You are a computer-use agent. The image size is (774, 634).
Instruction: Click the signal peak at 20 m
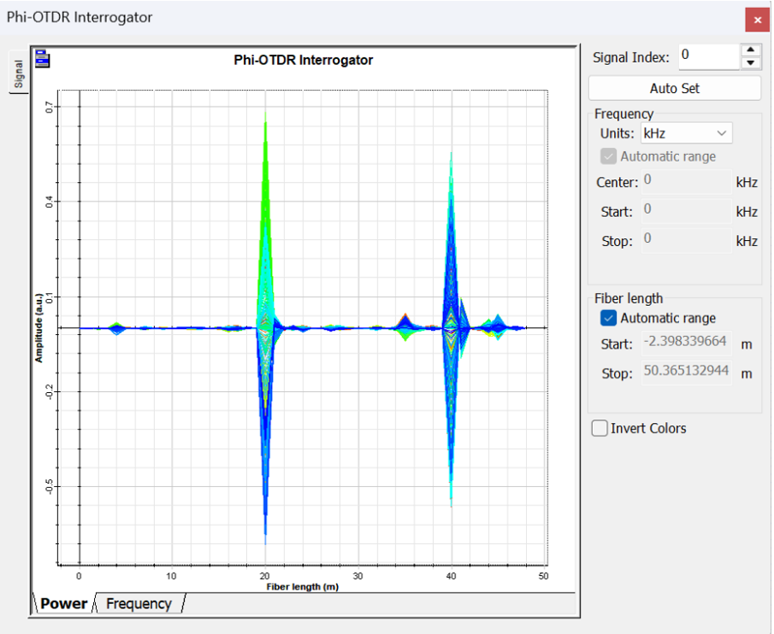[265, 124]
